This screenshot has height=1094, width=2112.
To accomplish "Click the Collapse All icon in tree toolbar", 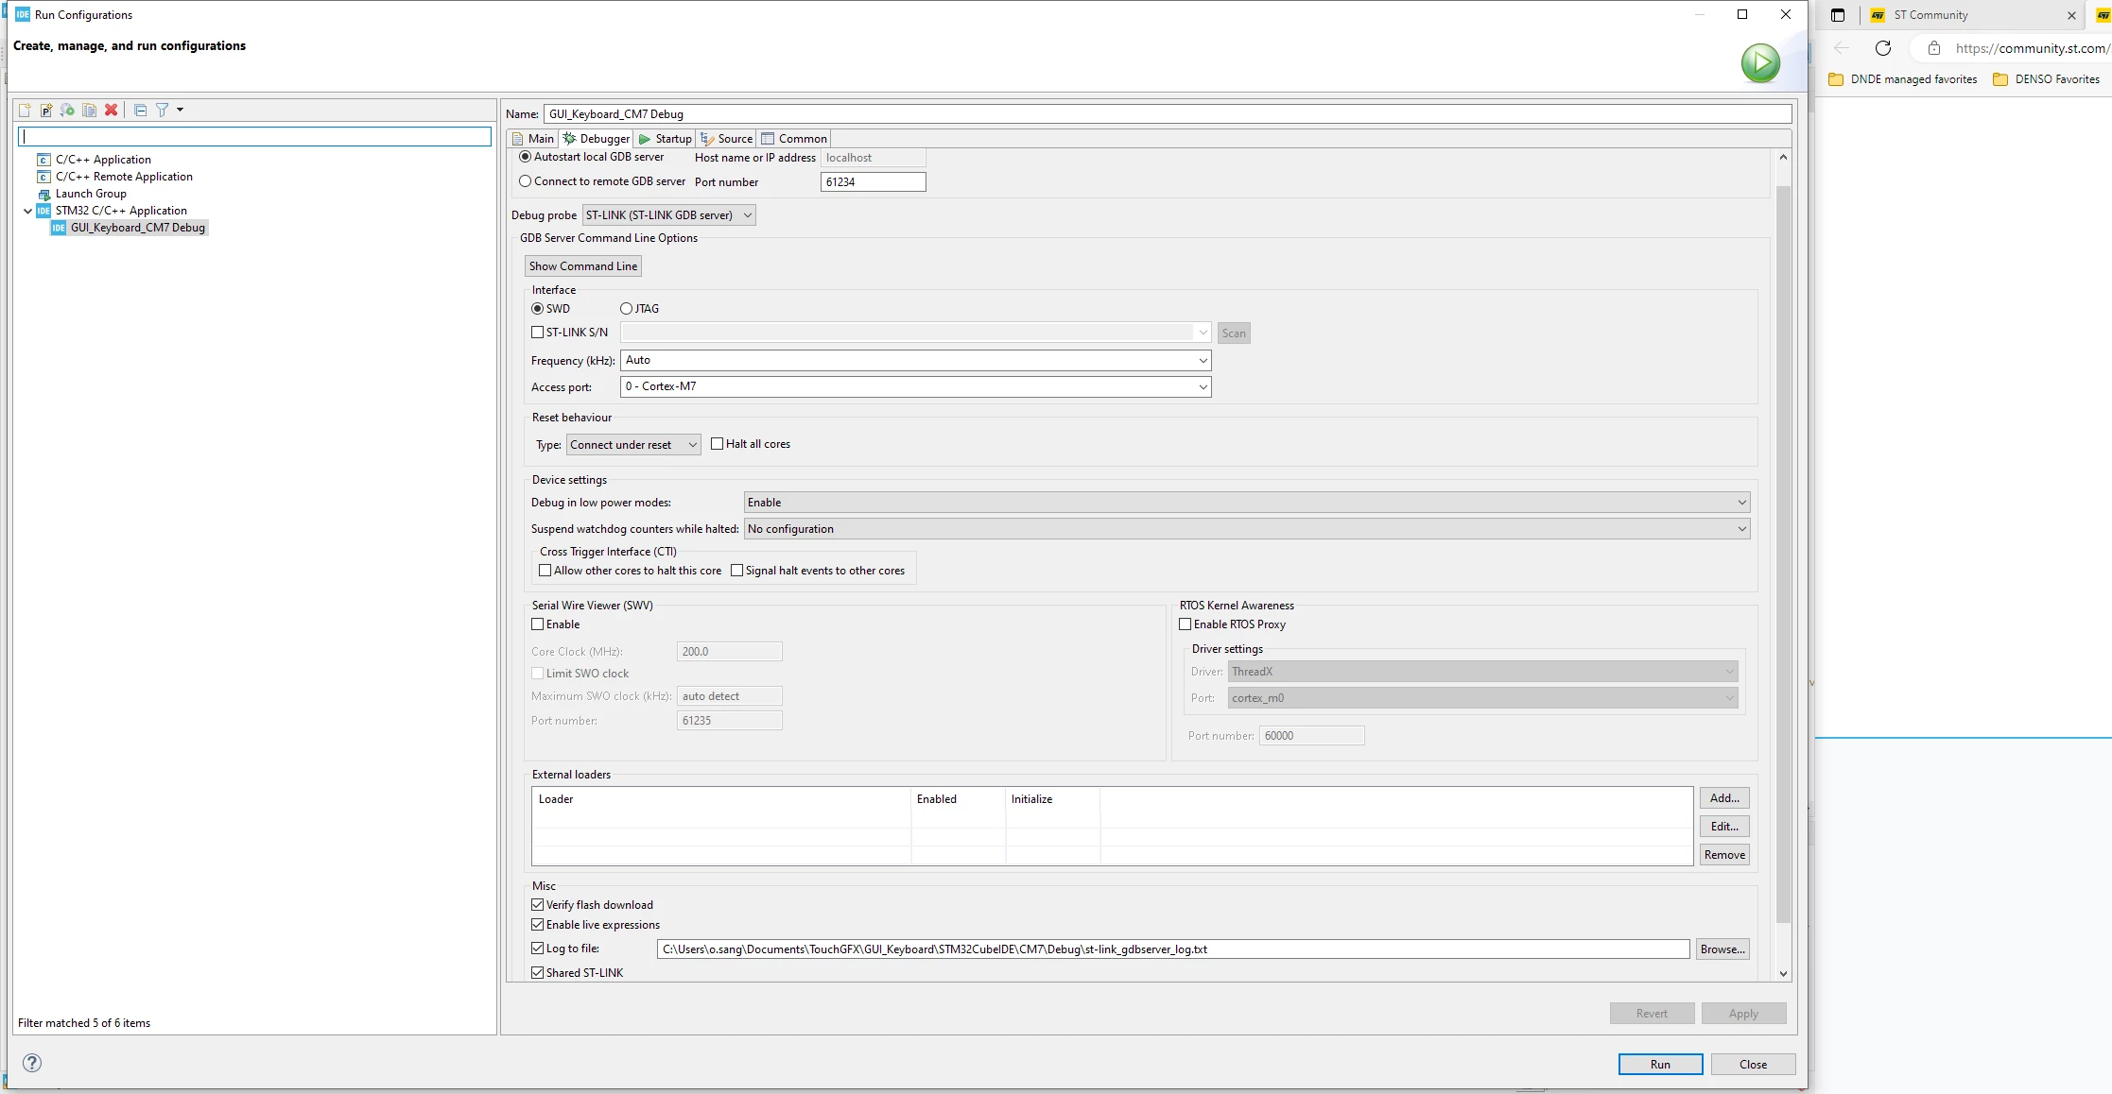I will coord(140,110).
